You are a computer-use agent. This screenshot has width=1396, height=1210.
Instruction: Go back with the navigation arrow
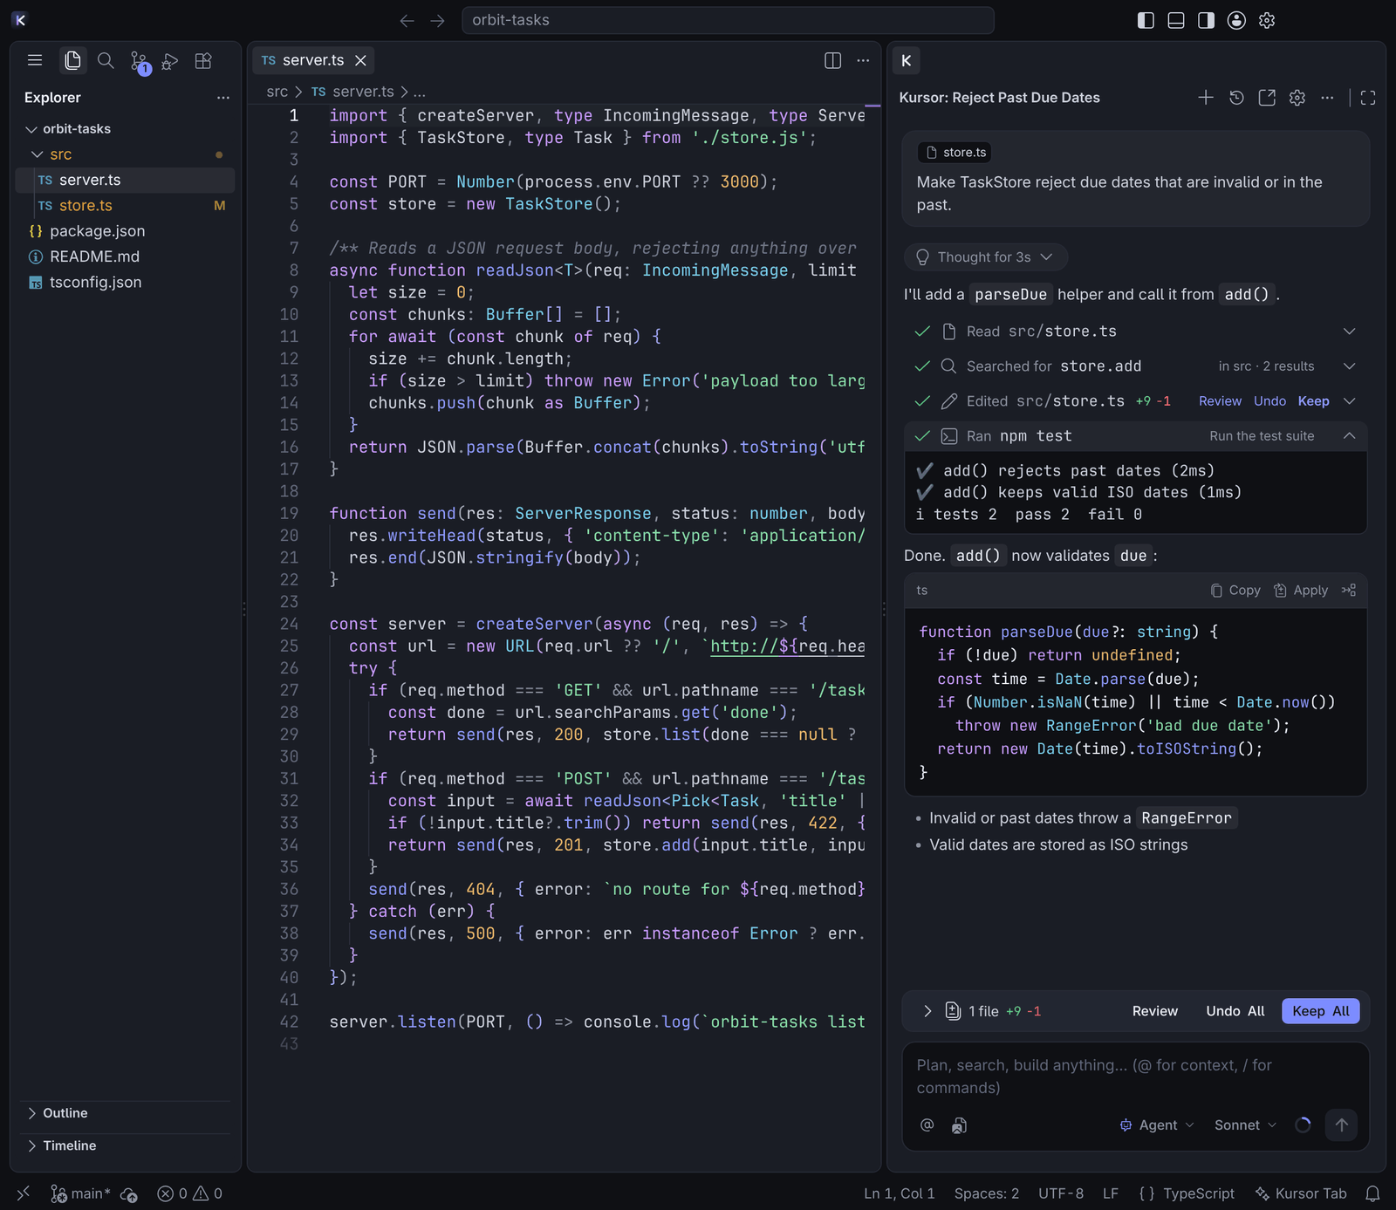[407, 20]
